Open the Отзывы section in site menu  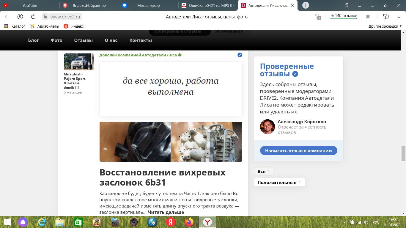point(84,40)
